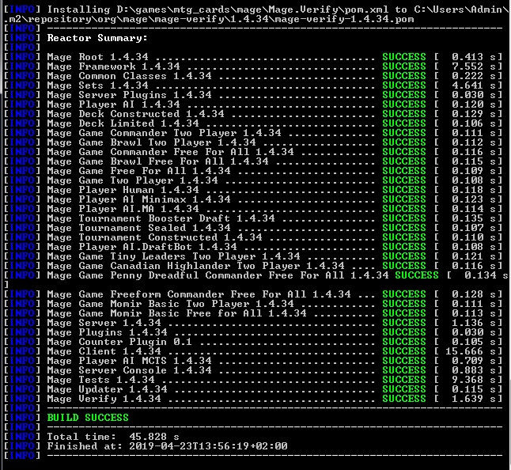Click the Reactor Summary heading

[97, 37]
